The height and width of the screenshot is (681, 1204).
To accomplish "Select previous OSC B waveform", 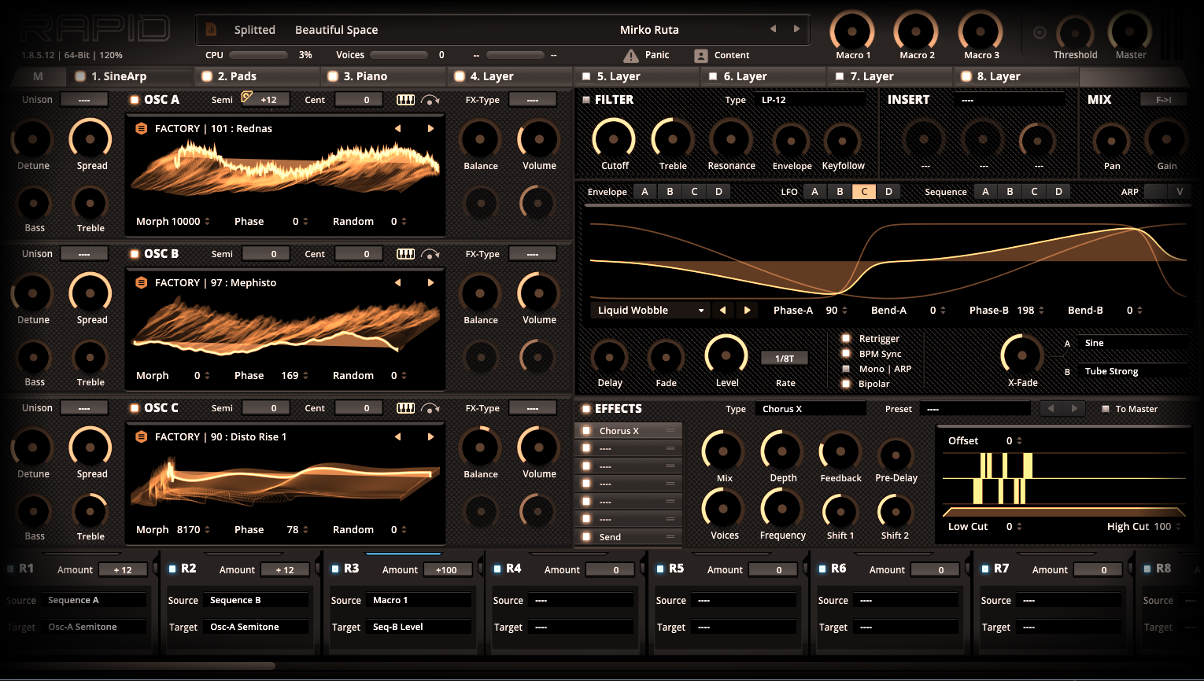I will point(398,282).
